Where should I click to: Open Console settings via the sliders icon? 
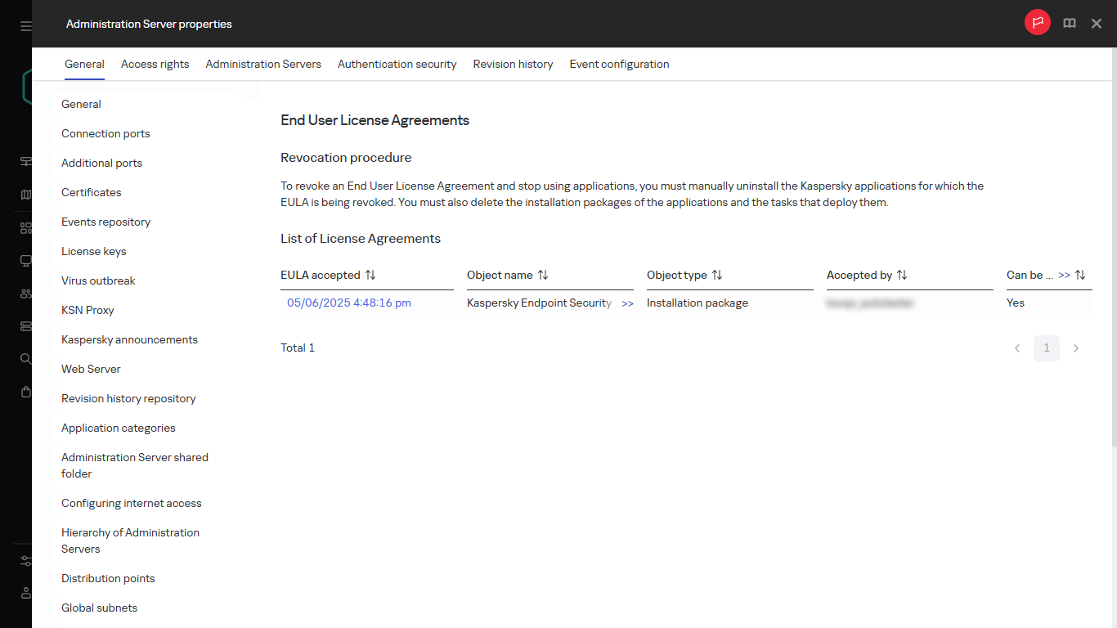25,561
